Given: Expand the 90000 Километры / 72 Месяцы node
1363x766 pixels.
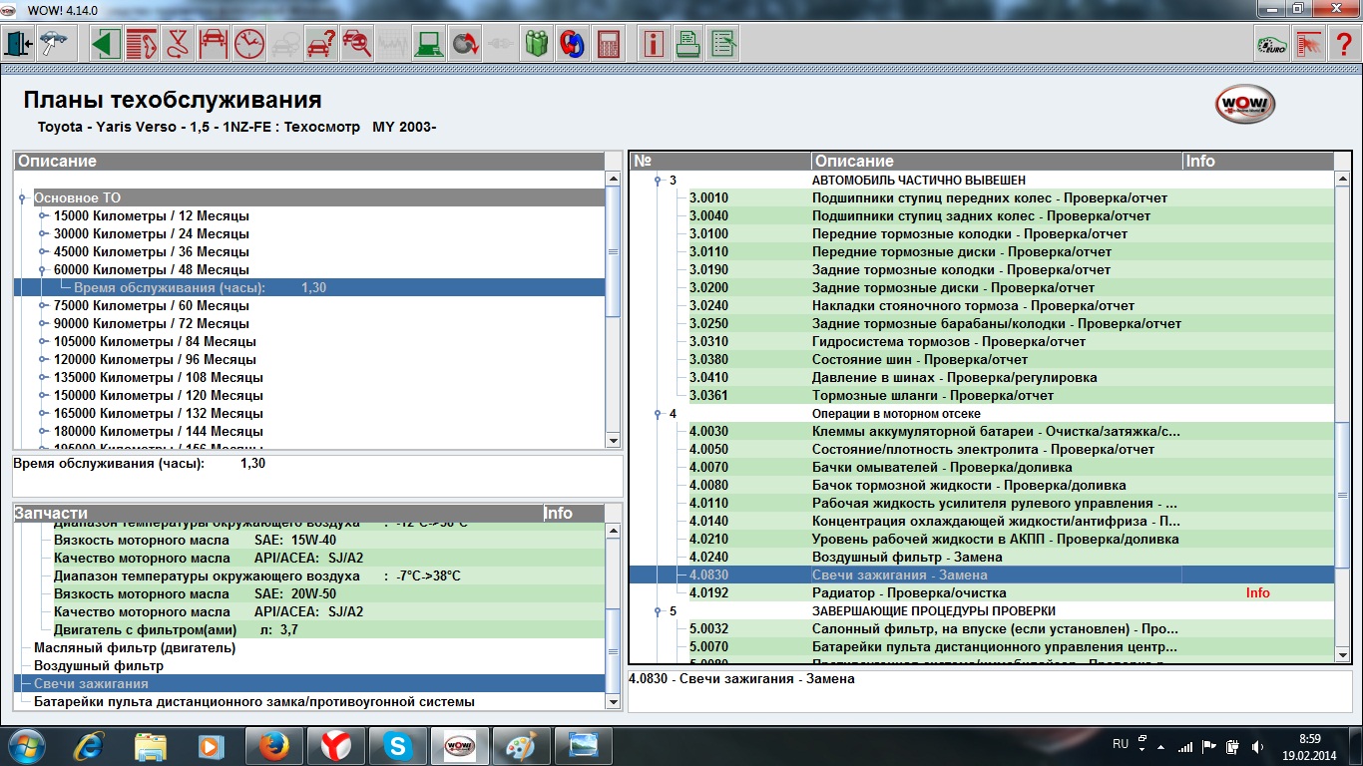Looking at the screenshot, I should tap(43, 324).
